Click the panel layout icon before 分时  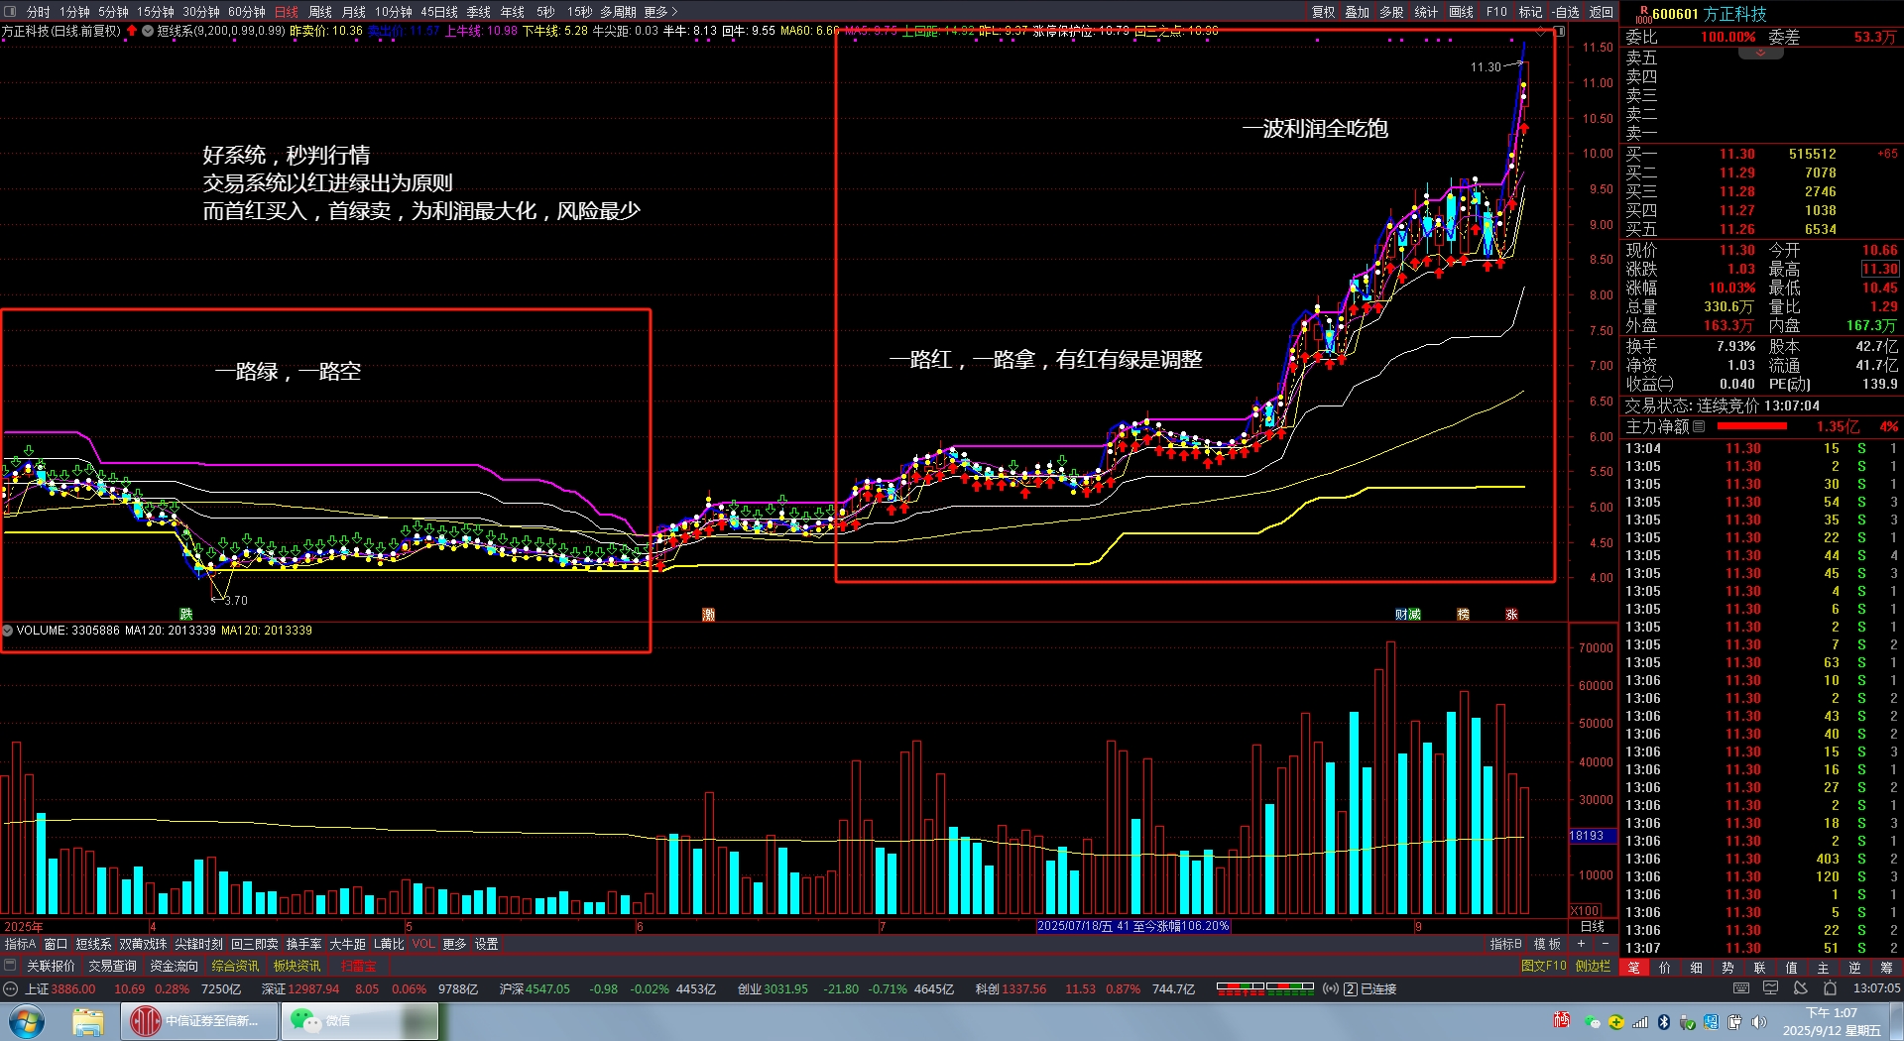click(x=11, y=12)
